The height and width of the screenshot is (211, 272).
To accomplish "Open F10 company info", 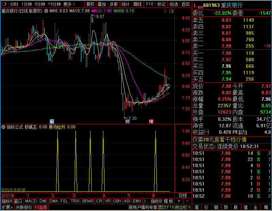I will [150, 4].
